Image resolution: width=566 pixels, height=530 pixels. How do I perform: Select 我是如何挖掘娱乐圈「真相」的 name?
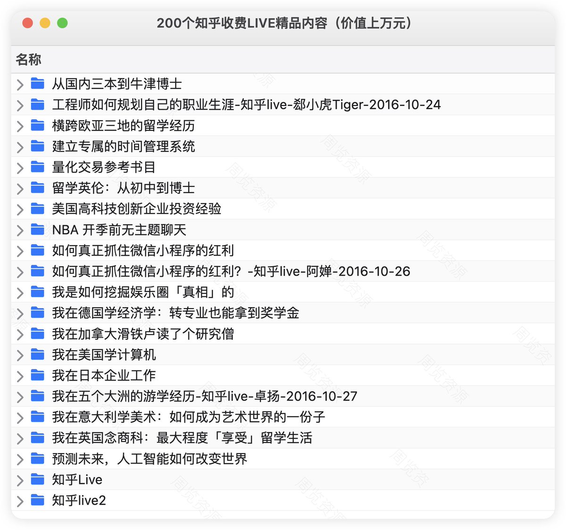143,292
